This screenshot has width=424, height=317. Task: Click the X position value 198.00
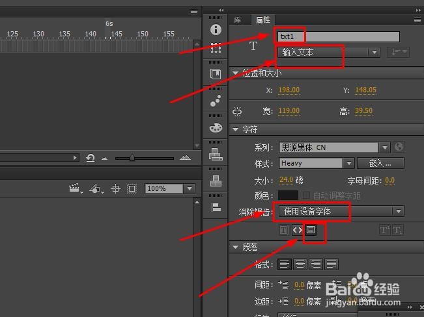pyautogui.click(x=289, y=90)
